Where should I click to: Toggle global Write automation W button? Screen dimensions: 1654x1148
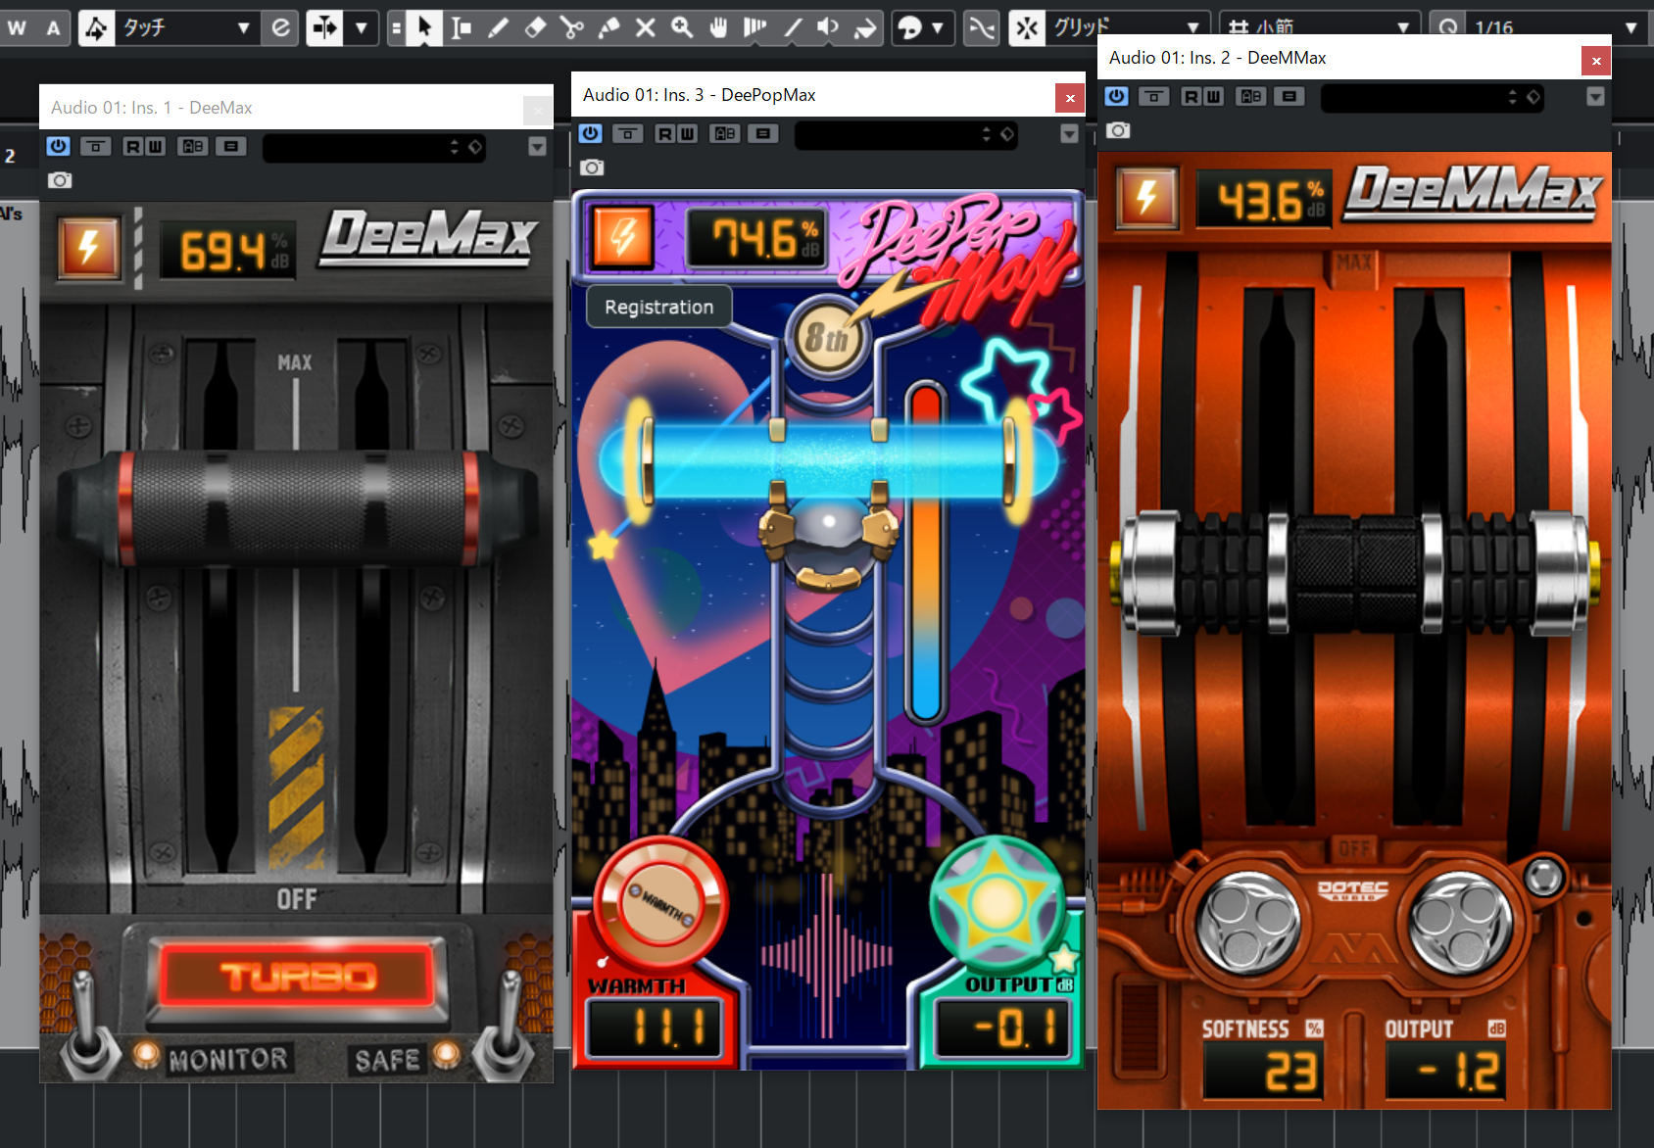(x=17, y=27)
